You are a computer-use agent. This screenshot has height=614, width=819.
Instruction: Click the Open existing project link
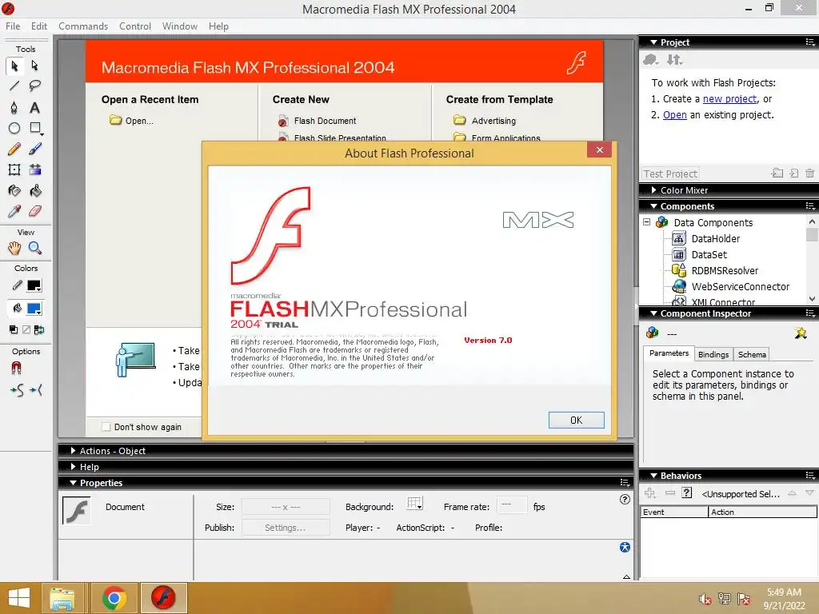click(x=675, y=115)
